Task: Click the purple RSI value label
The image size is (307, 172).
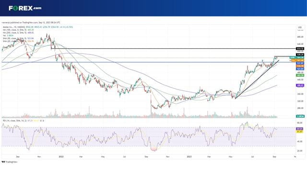Action: (300, 129)
